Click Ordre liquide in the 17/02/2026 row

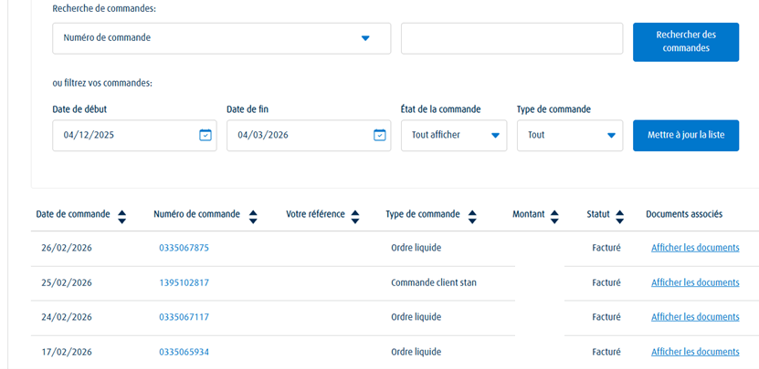coord(416,352)
